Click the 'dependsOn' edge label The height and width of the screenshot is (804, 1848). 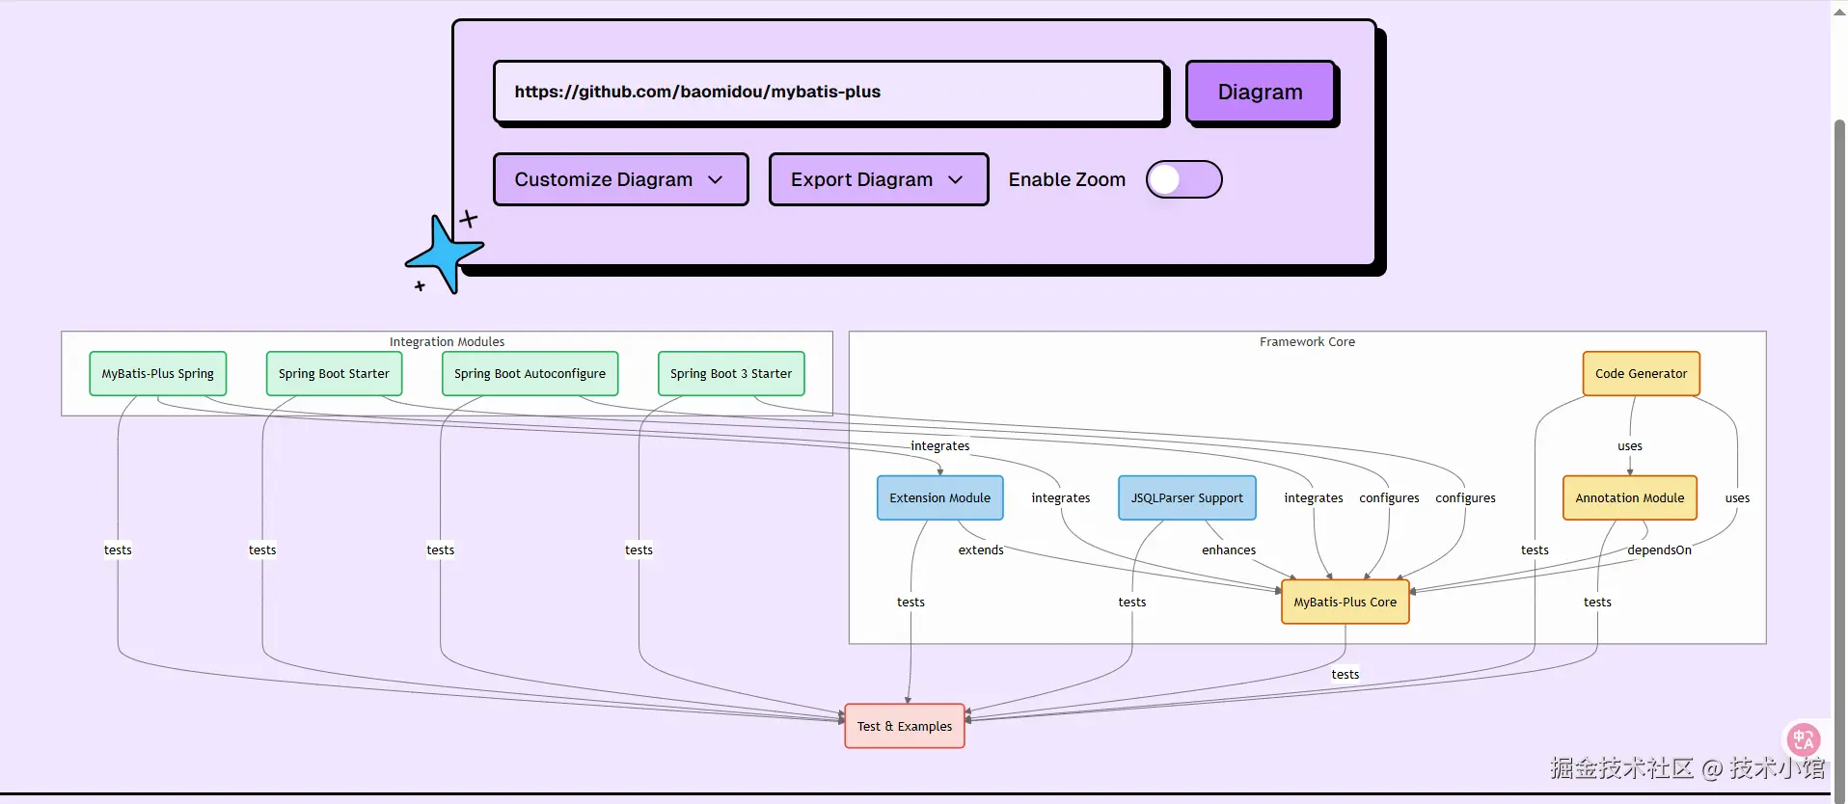[1659, 550]
